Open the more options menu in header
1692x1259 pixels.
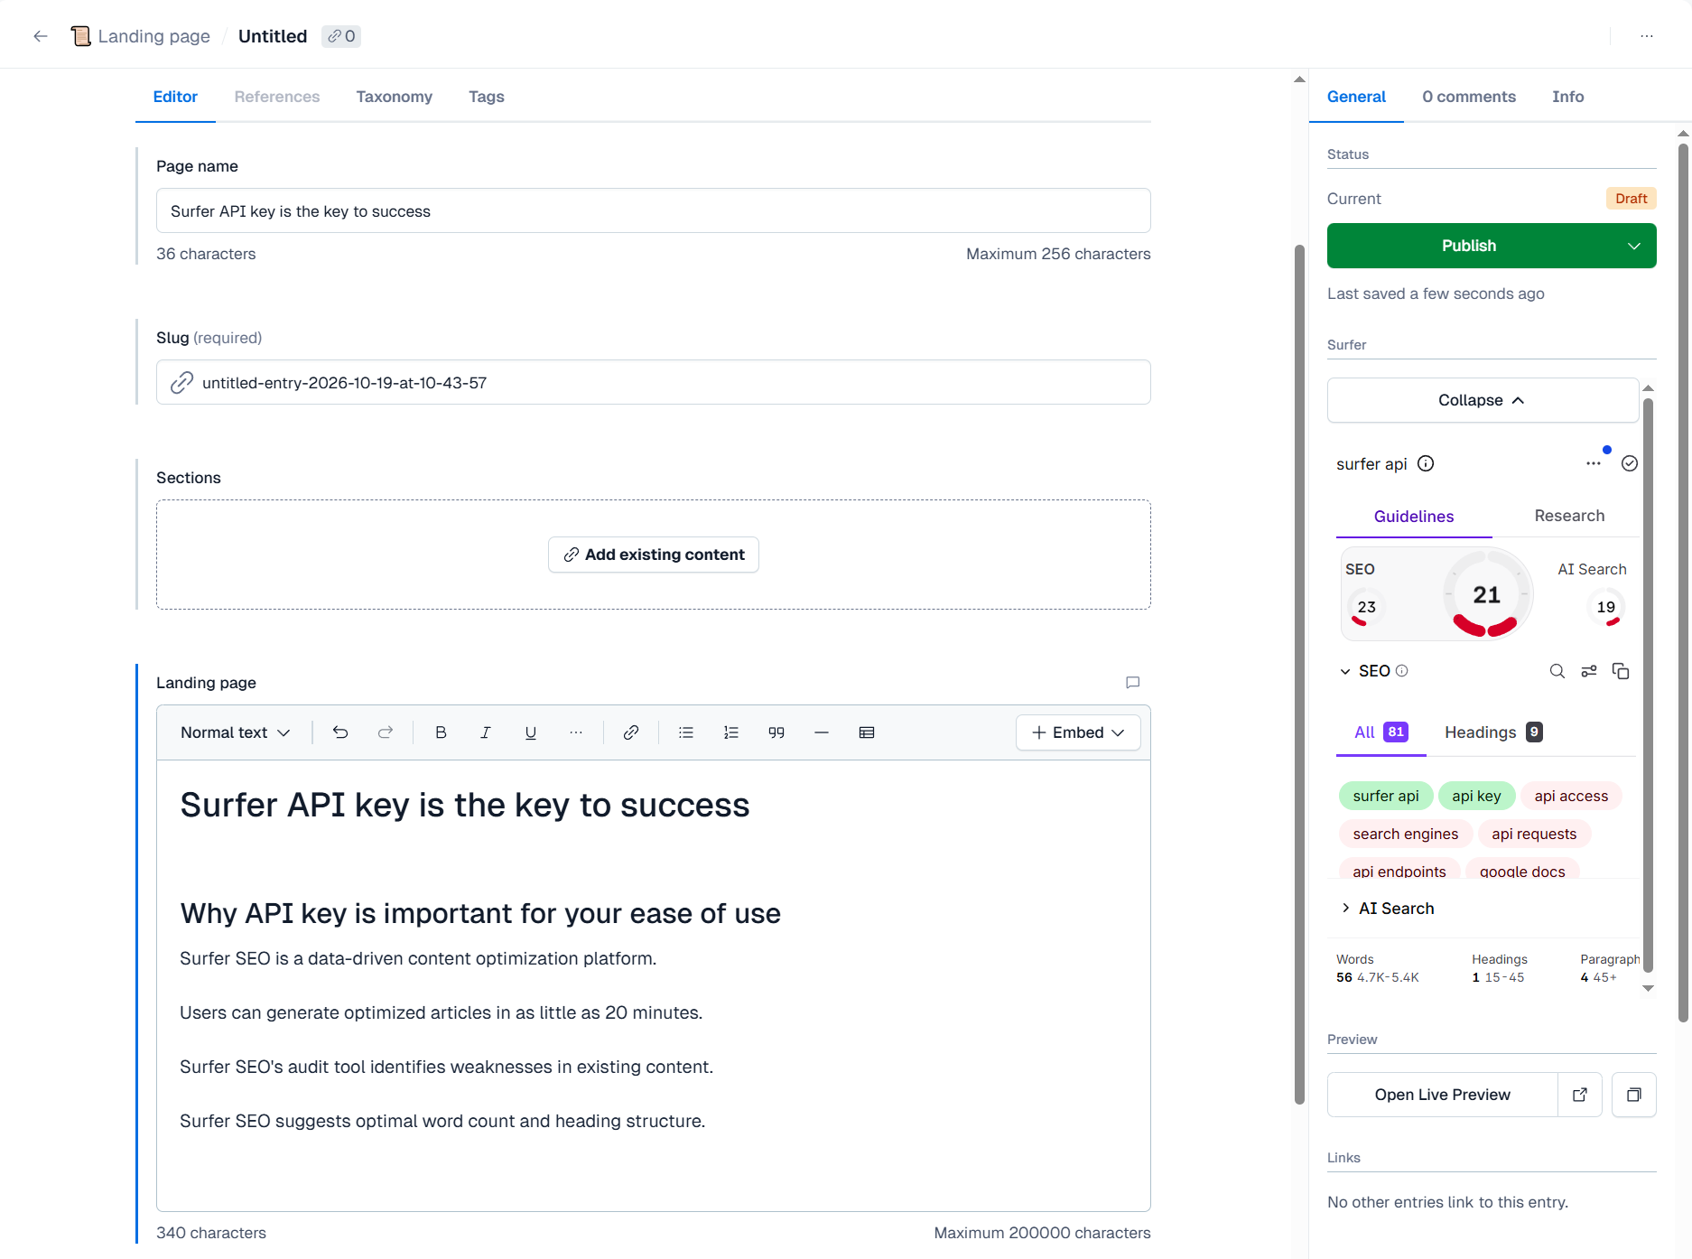[1647, 36]
